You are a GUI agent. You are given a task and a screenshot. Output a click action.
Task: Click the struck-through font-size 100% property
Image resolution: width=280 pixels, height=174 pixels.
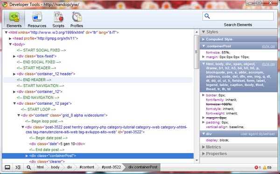(x=219, y=104)
